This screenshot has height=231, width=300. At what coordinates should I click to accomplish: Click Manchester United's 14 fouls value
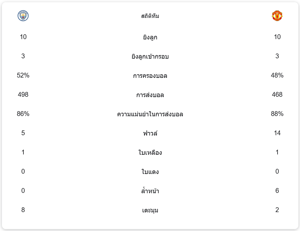click(x=277, y=133)
